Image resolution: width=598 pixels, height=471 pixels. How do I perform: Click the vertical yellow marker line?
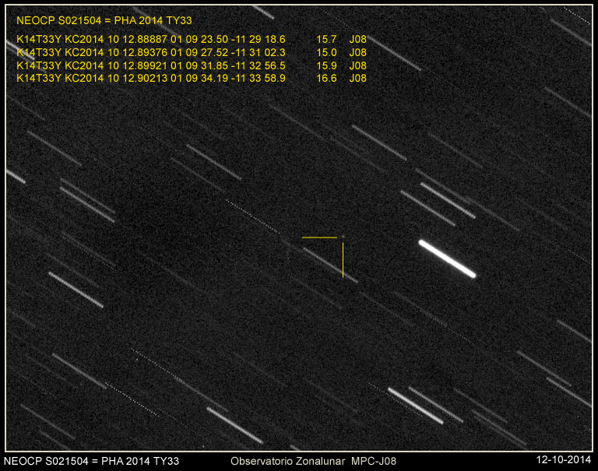tap(343, 259)
